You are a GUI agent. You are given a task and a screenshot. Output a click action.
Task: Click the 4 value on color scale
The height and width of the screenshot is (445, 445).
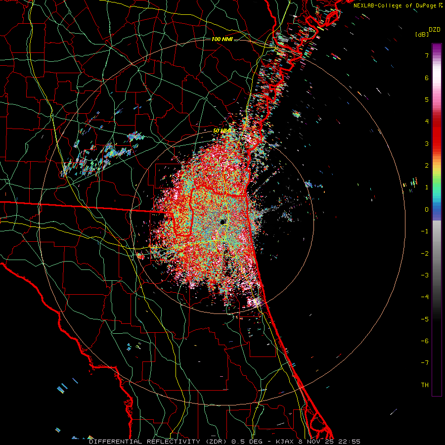(x=427, y=122)
